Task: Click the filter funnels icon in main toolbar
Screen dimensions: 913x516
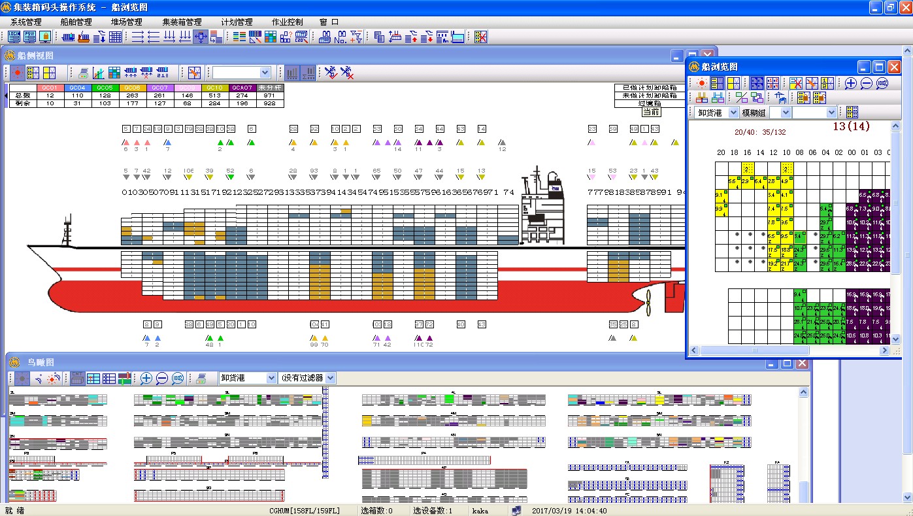Action: [x=356, y=37]
